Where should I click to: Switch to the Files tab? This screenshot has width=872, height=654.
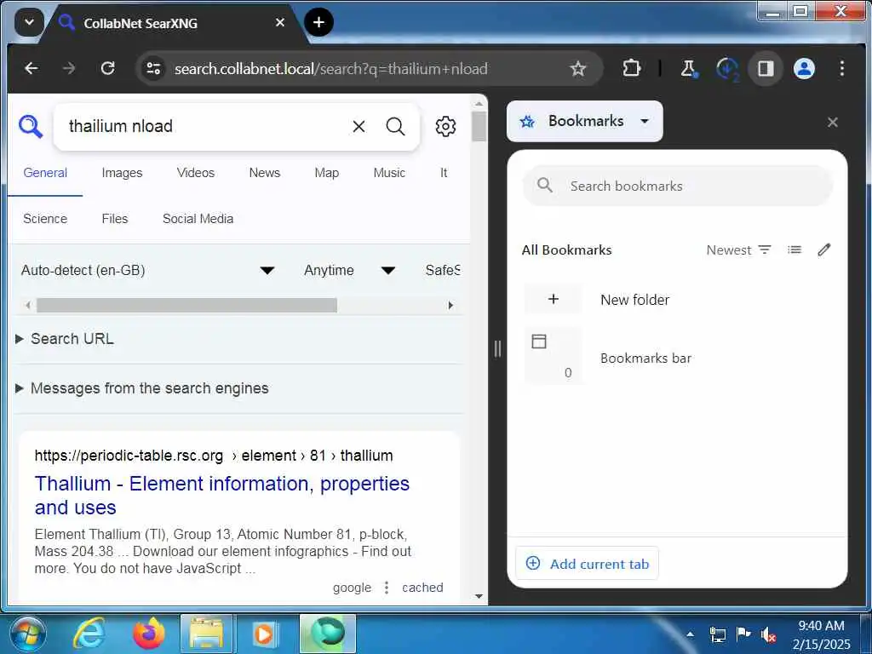click(x=115, y=219)
